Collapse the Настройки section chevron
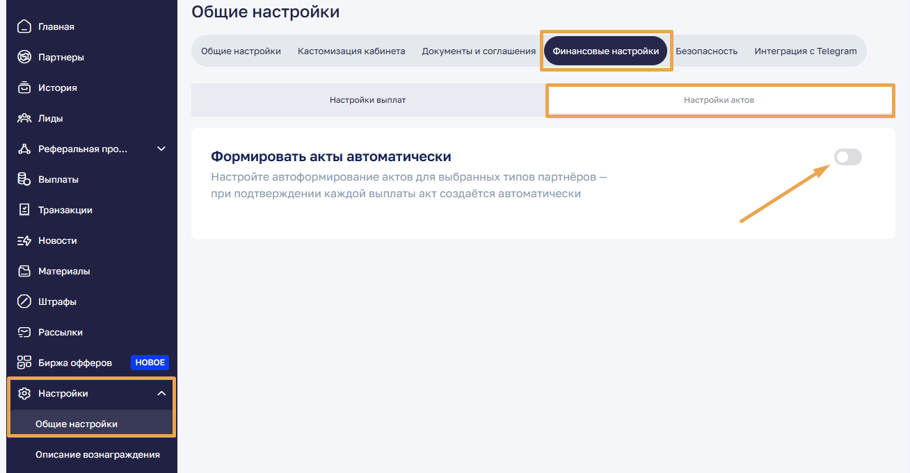Screen dimensions: 910x473 click(x=161, y=394)
